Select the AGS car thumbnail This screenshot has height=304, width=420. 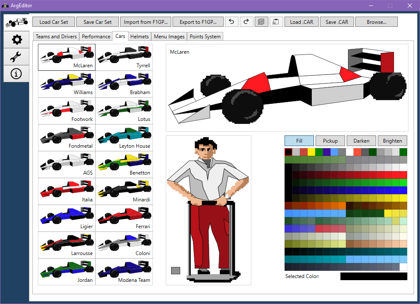pyautogui.click(x=67, y=164)
